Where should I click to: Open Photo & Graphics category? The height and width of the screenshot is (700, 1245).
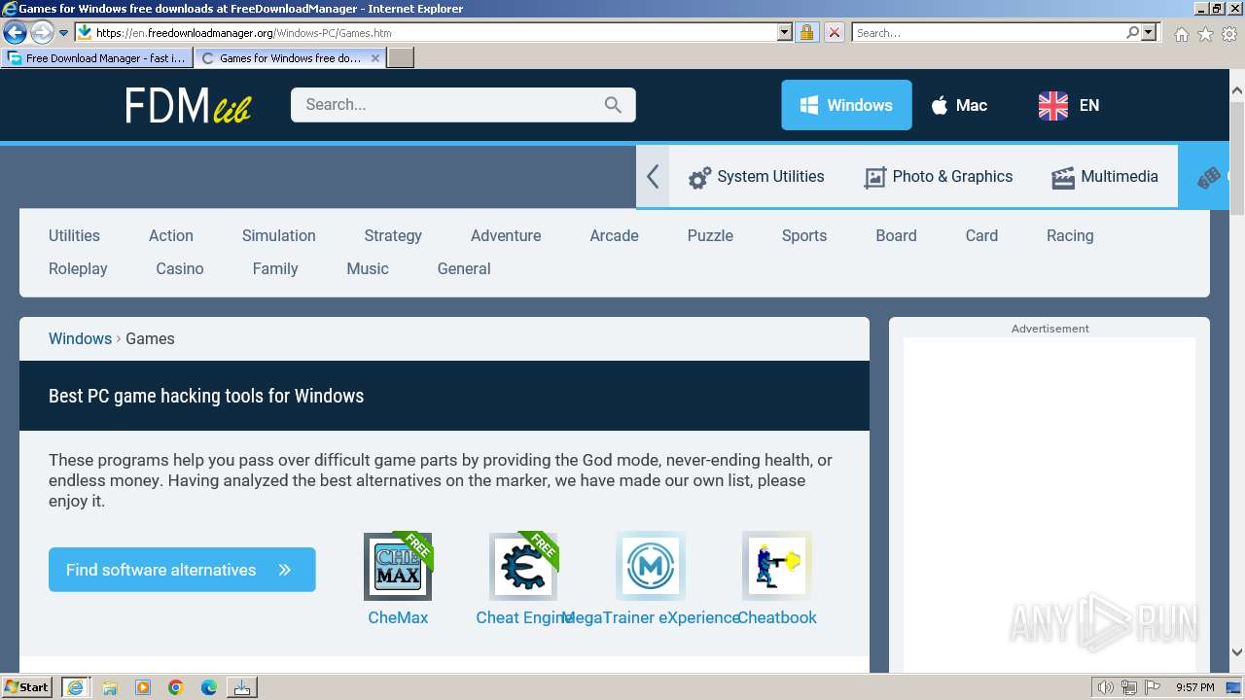(x=939, y=177)
